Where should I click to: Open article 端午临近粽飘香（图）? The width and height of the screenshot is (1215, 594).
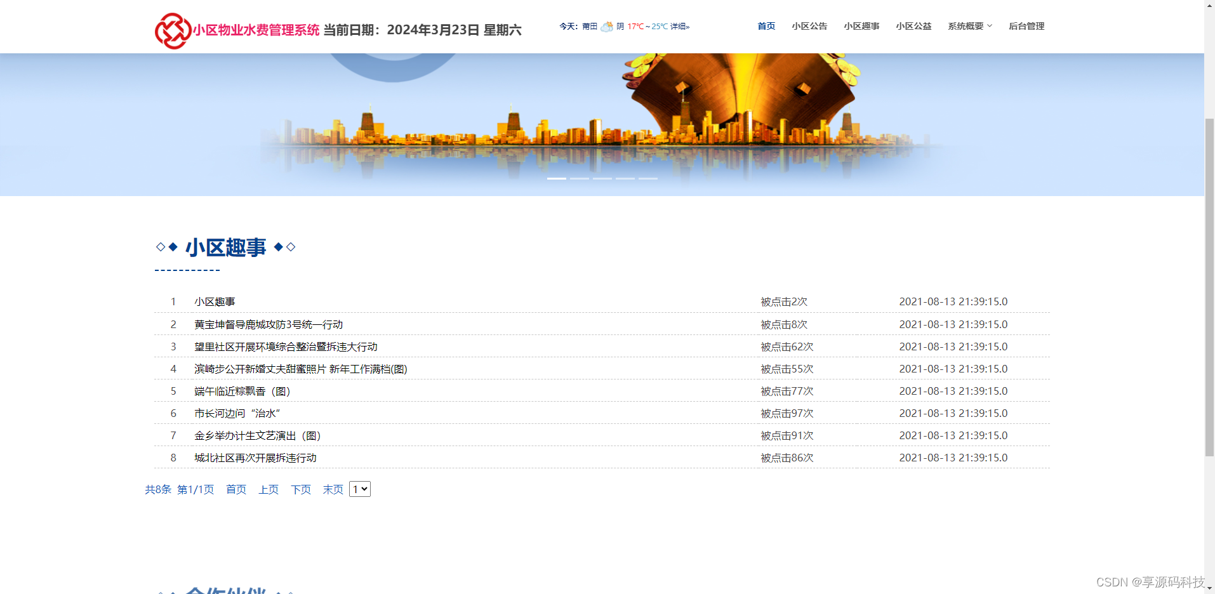[242, 391]
